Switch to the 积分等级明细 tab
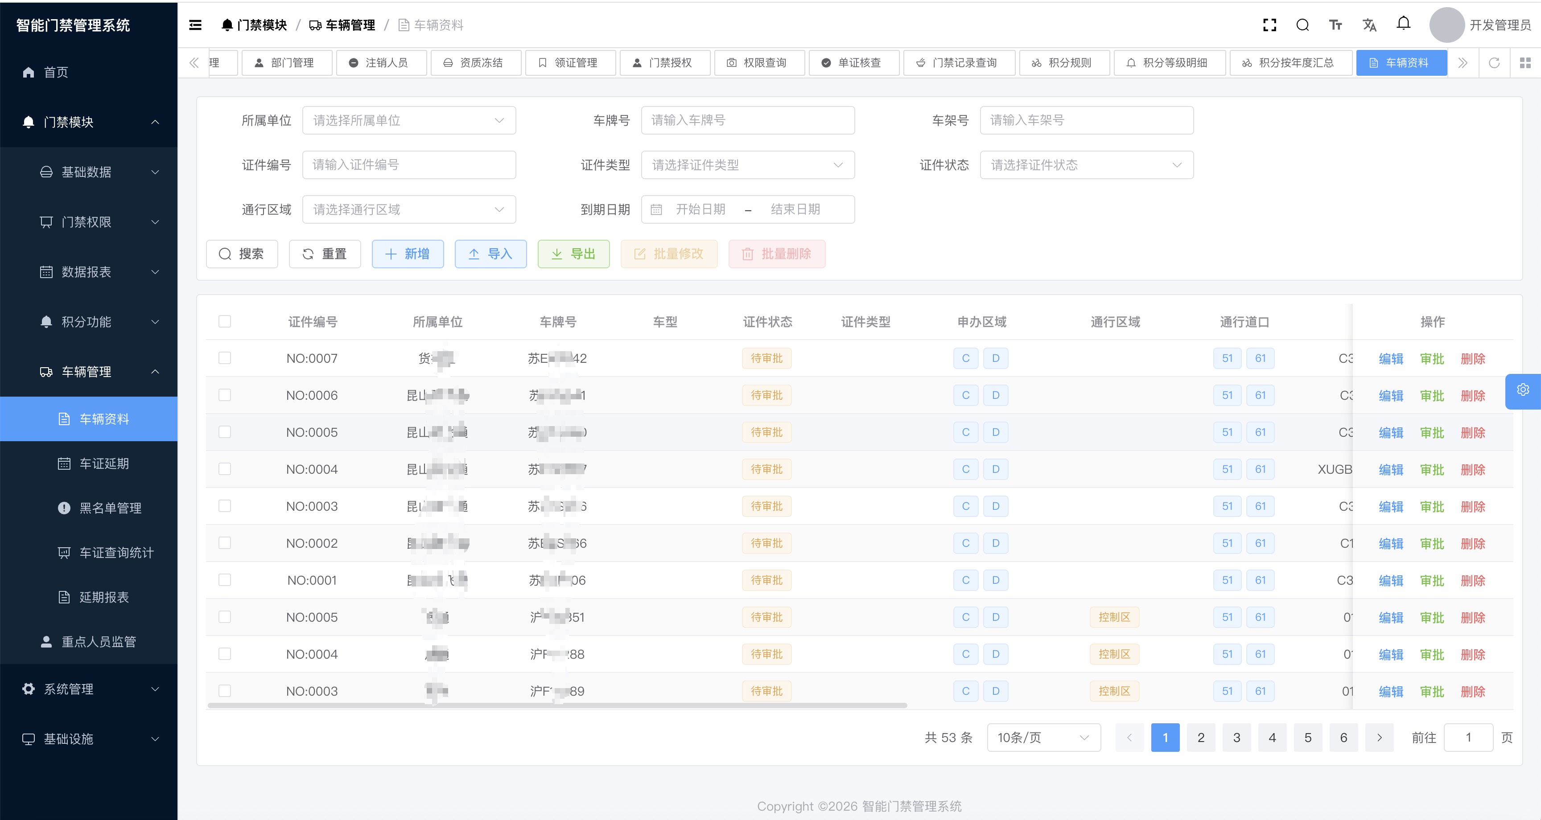This screenshot has height=820, width=1541. [x=1170, y=63]
